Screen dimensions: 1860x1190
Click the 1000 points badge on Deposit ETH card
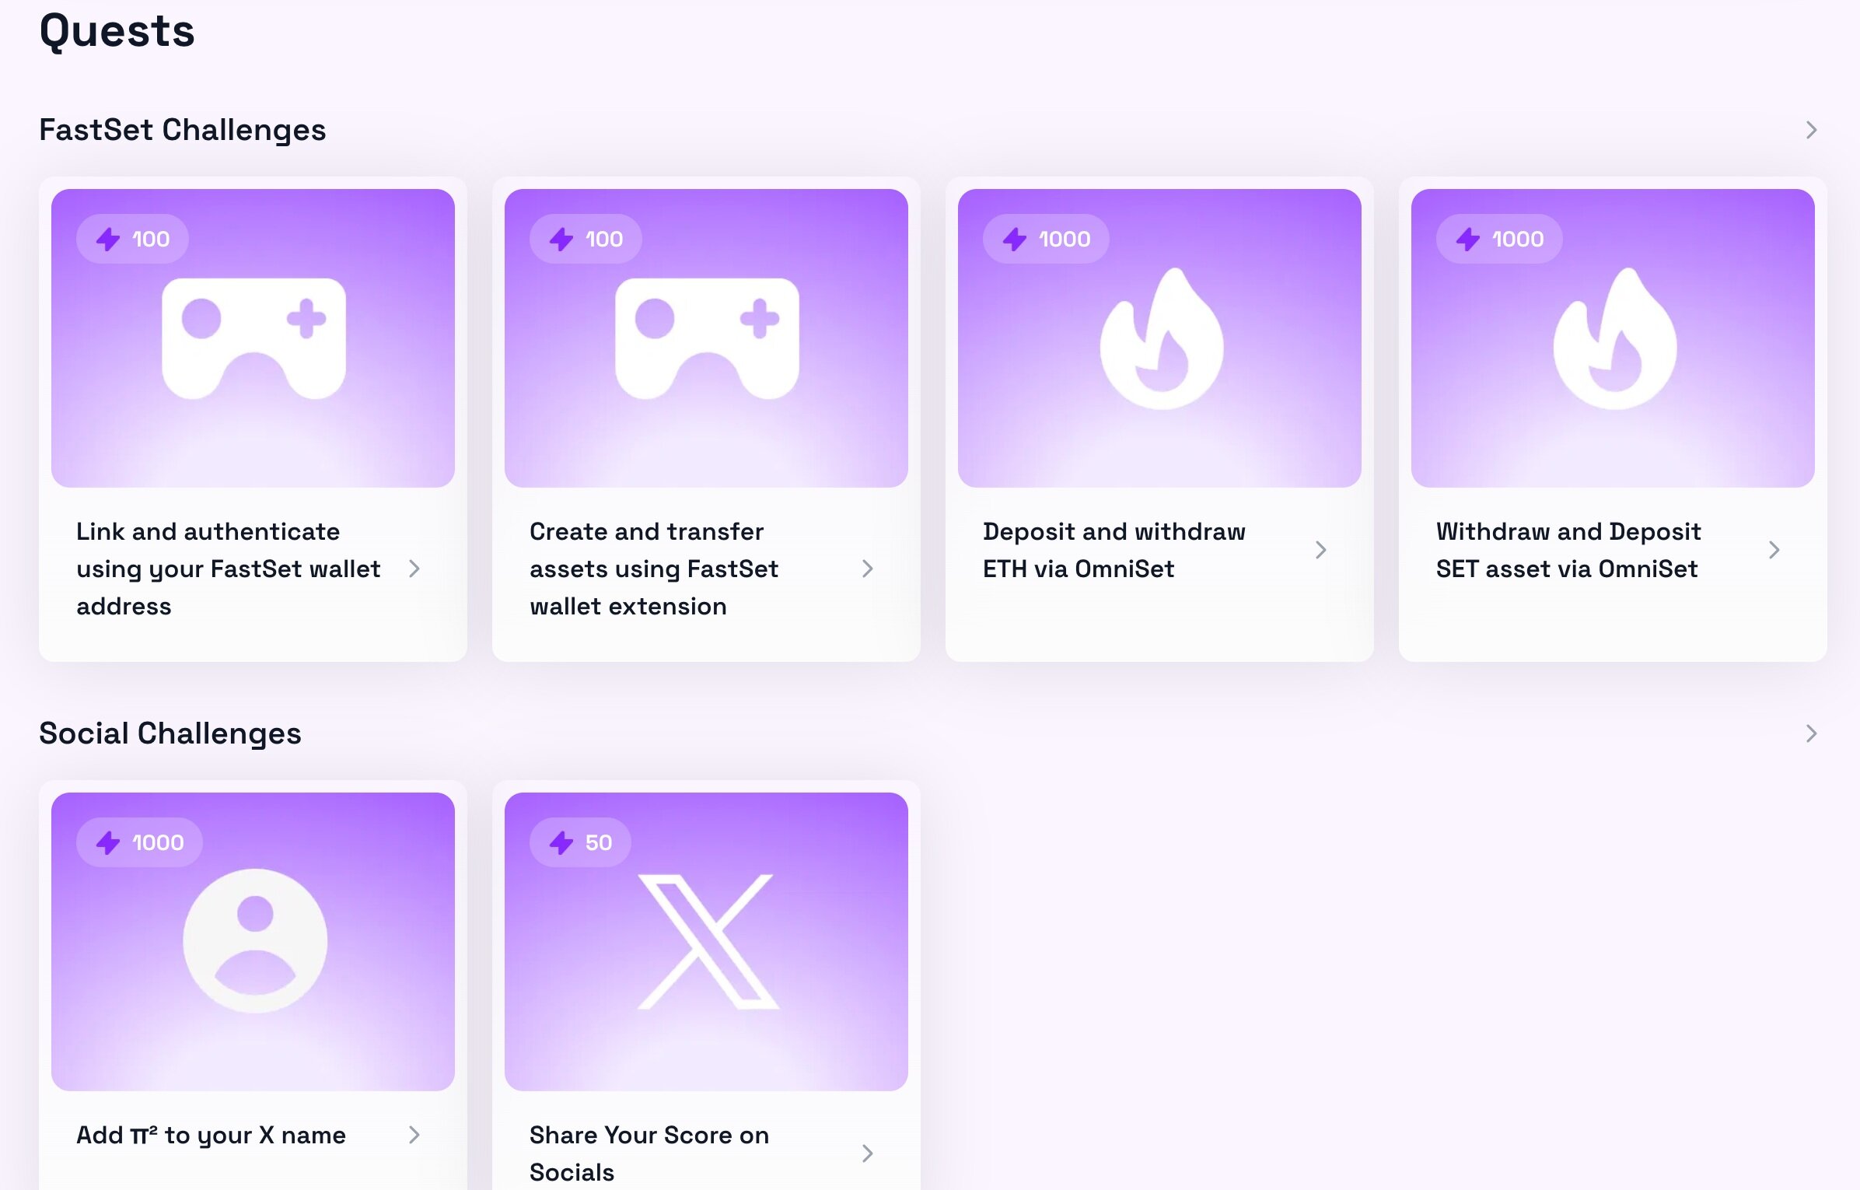point(1046,239)
